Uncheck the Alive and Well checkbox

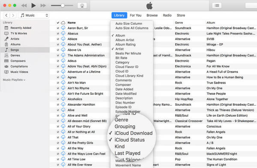pos(58,116)
